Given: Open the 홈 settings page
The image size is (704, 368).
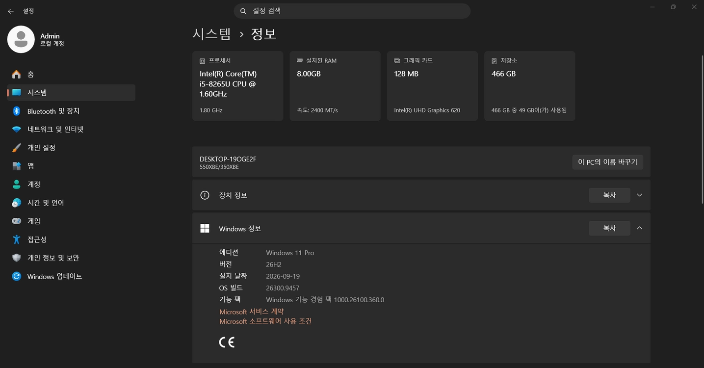Looking at the screenshot, I should click(x=71, y=74).
